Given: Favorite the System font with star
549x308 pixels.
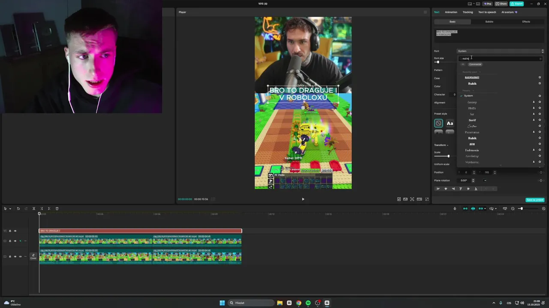Looking at the screenshot, I should point(540,96).
